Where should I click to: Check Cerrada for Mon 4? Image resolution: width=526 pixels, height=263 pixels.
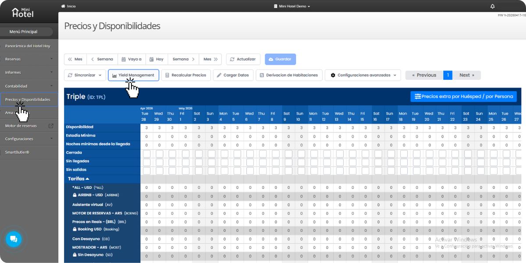(x=224, y=154)
